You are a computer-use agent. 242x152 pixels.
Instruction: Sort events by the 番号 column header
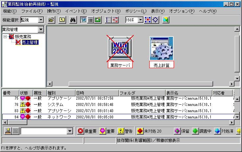click(x=11, y=93)
